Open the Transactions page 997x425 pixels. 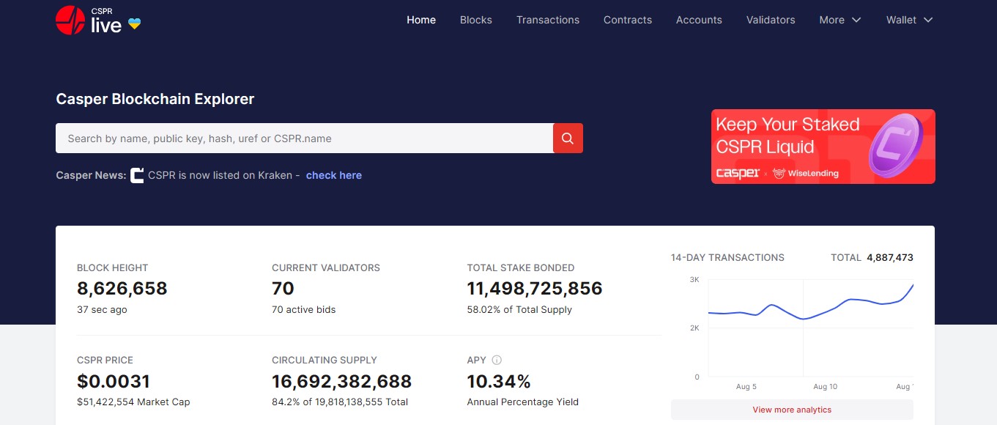548,20
